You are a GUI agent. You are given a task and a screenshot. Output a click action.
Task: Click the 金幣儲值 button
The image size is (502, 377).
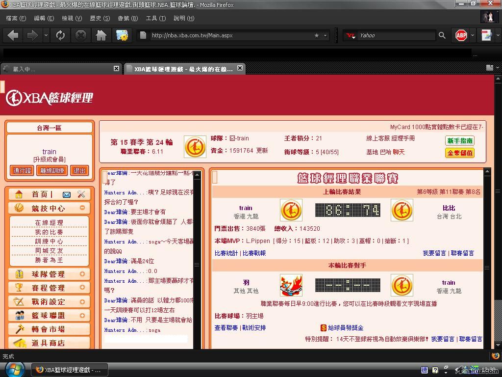click(x=459, y=153)
